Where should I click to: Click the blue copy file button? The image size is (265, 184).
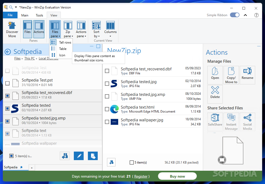pos(93,156)
